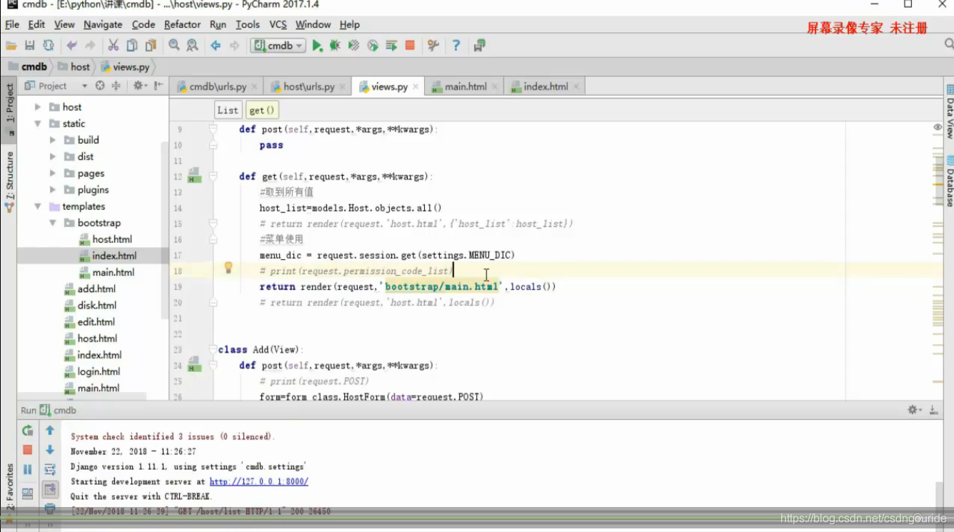954x532 pixels.
Task: Switch to host\urls.py tab
Action: (308, 86)
